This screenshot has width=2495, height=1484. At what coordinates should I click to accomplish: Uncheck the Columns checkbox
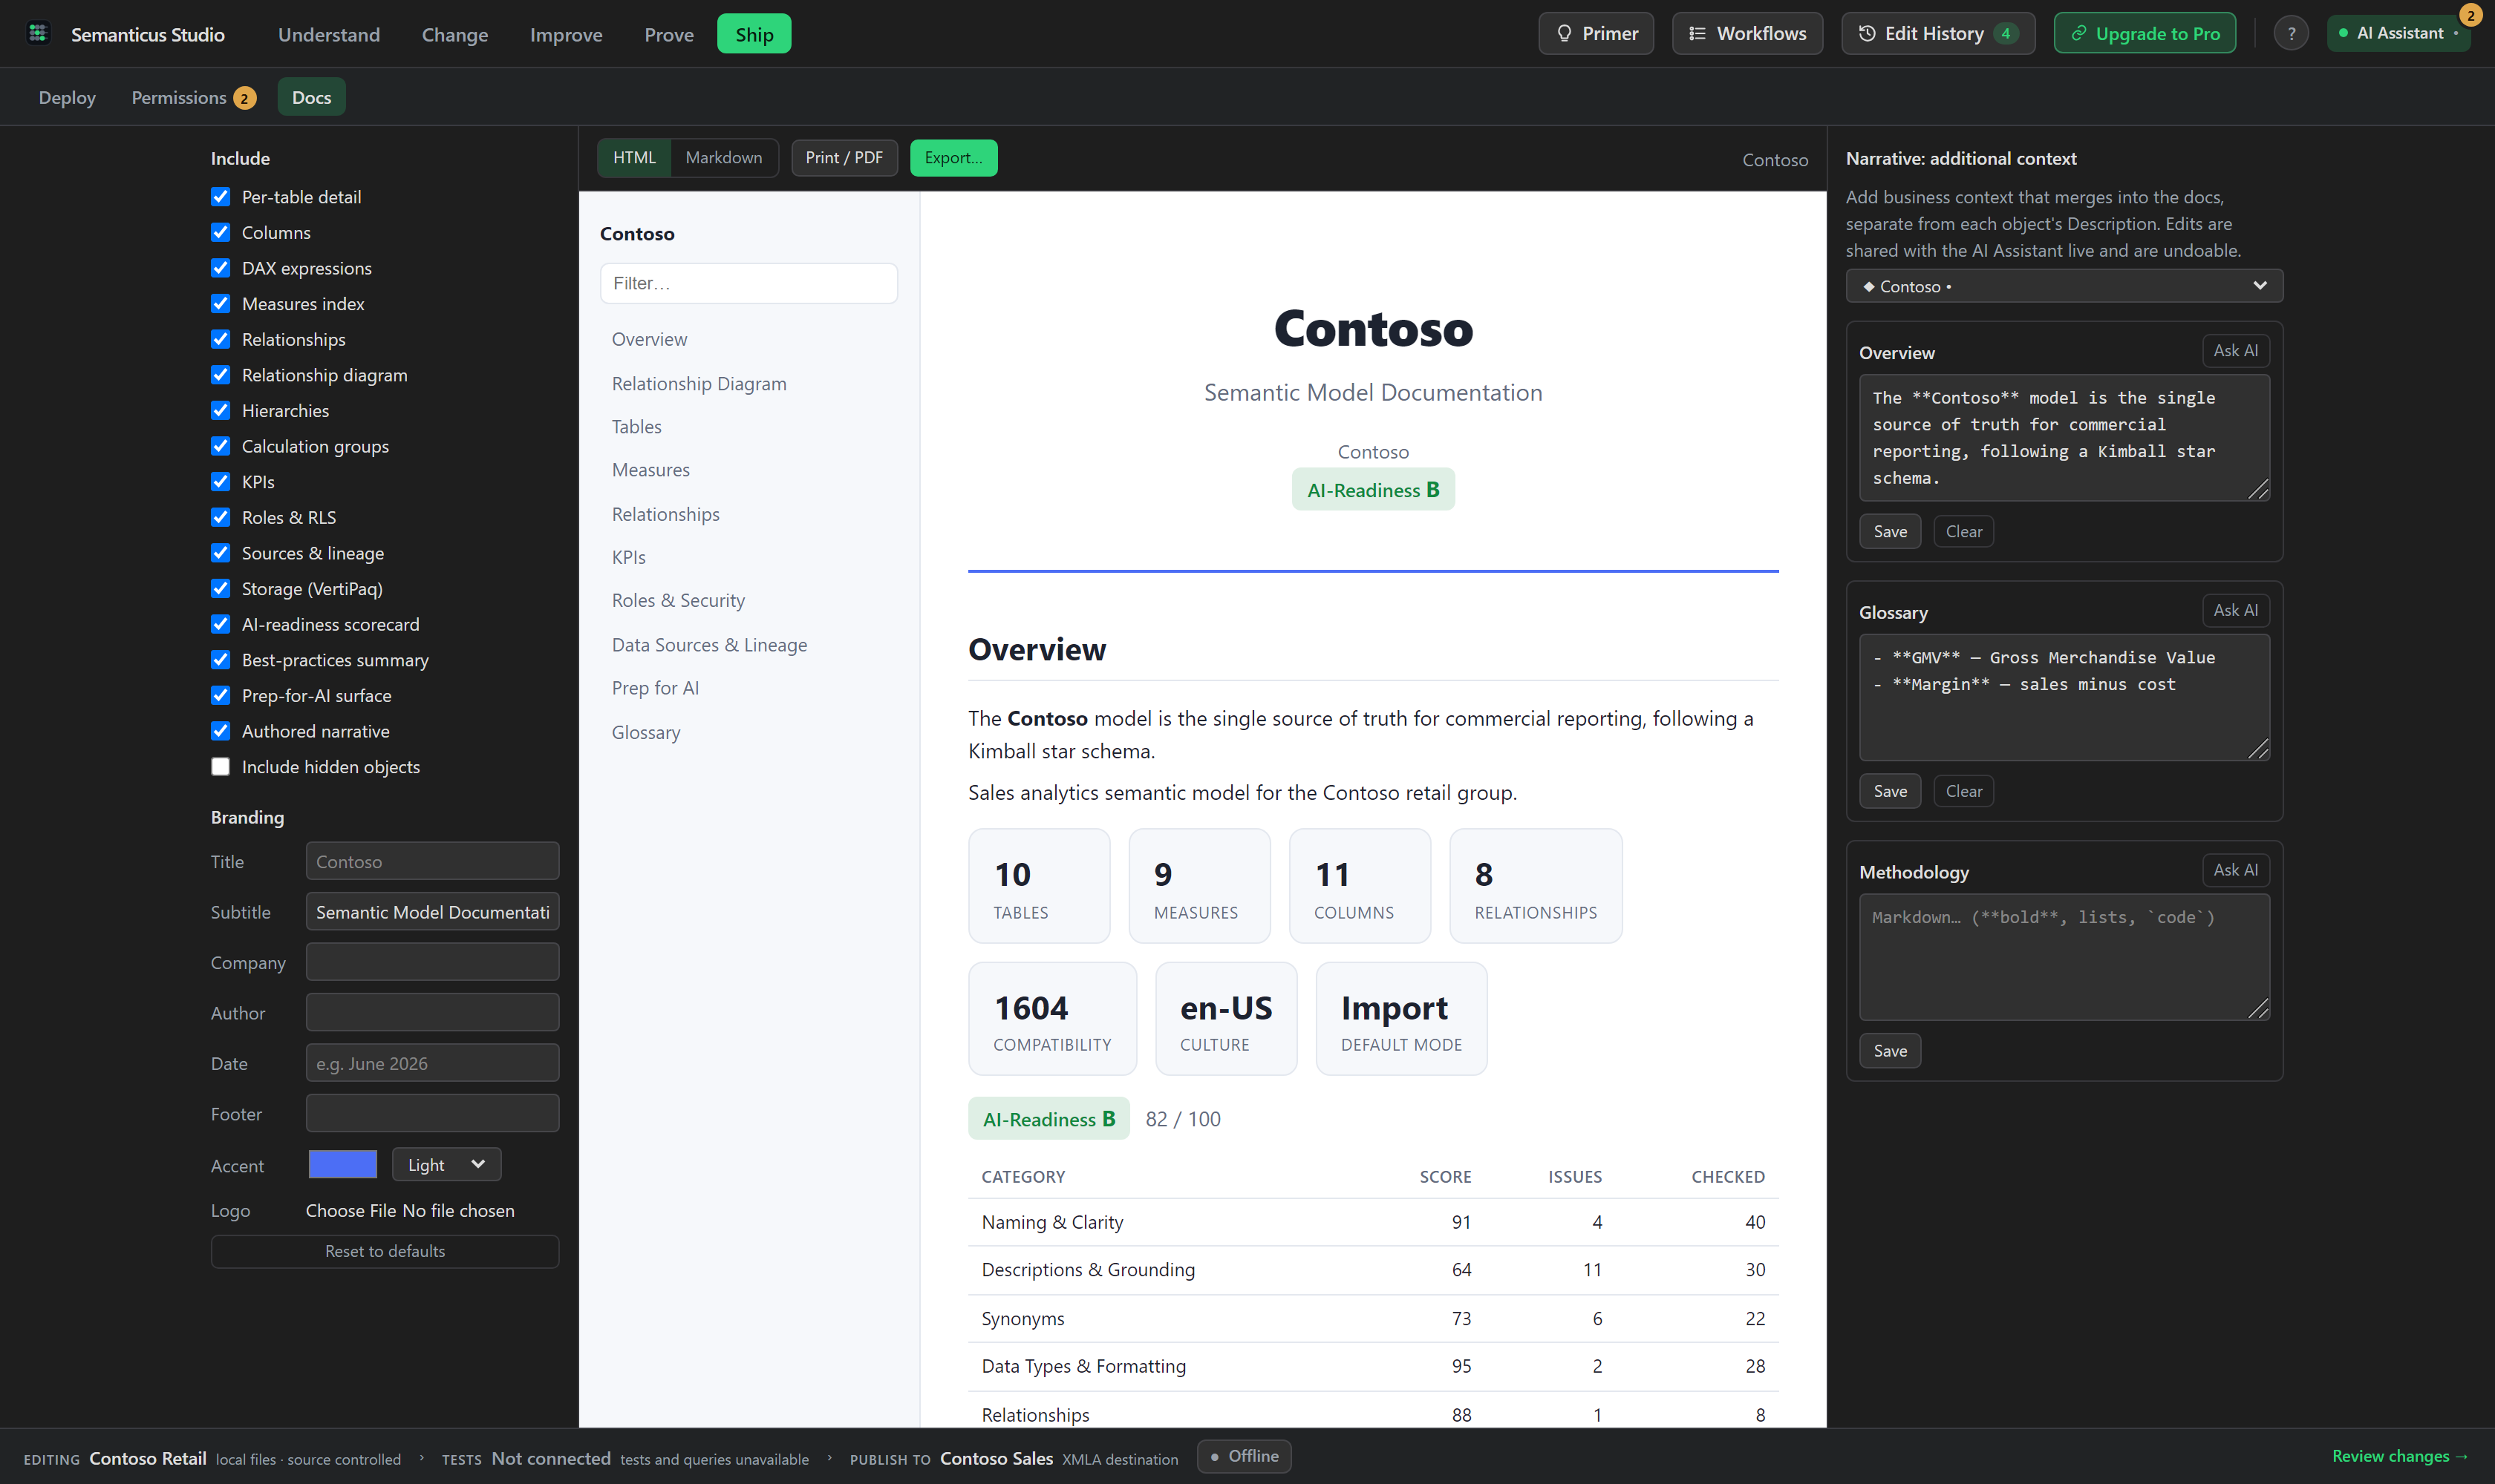coord(221,232)
